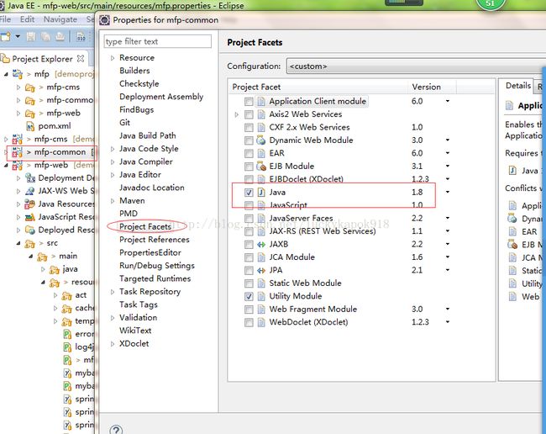Click the Deployed Resources icon
546x434 pixels.
coord(30,230)
